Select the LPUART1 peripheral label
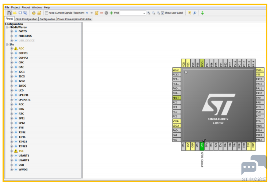Image resolution: width=270 pixels, height=185 pixels. tap(24, 100)
